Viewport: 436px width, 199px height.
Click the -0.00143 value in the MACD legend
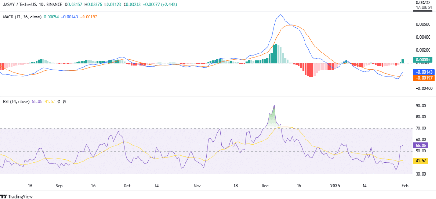click(69, 17)
